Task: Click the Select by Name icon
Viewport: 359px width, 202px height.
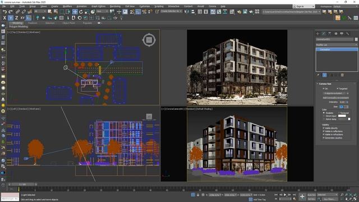Action: click(x=56, y=11)
